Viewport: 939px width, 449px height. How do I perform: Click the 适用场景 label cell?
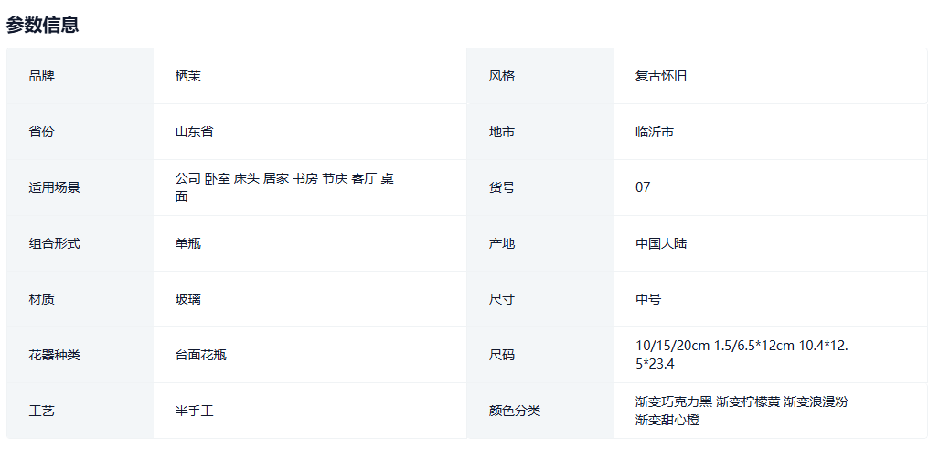point(54,187)
